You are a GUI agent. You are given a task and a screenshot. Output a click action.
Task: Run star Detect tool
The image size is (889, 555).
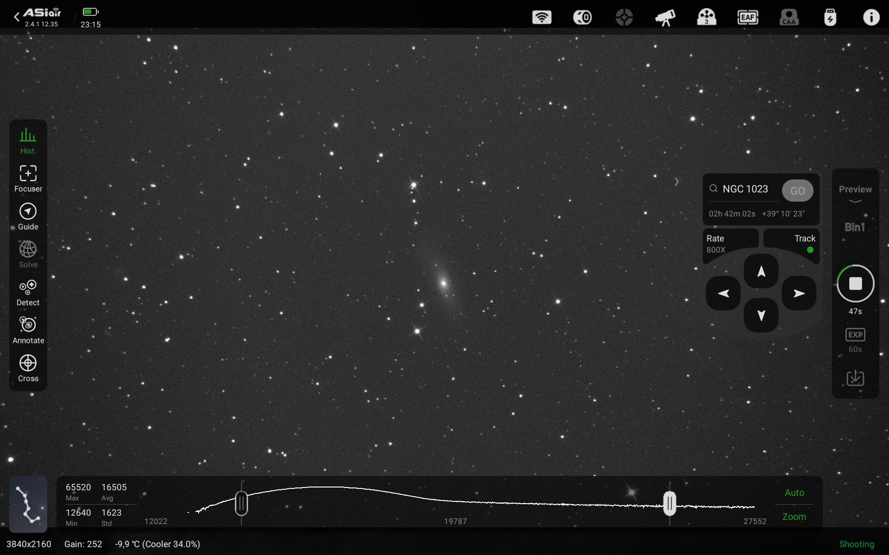(x=28, y=292)
